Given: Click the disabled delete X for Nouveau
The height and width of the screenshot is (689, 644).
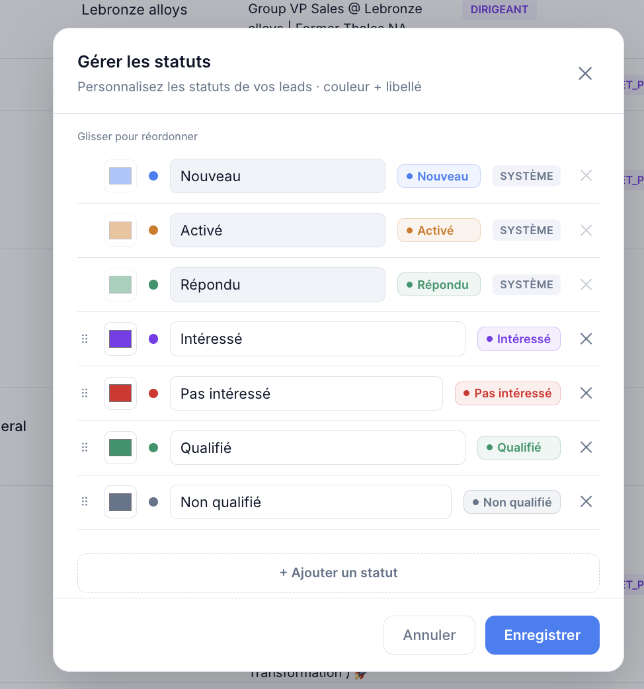Looking at the screenshot, I should 586,176.
